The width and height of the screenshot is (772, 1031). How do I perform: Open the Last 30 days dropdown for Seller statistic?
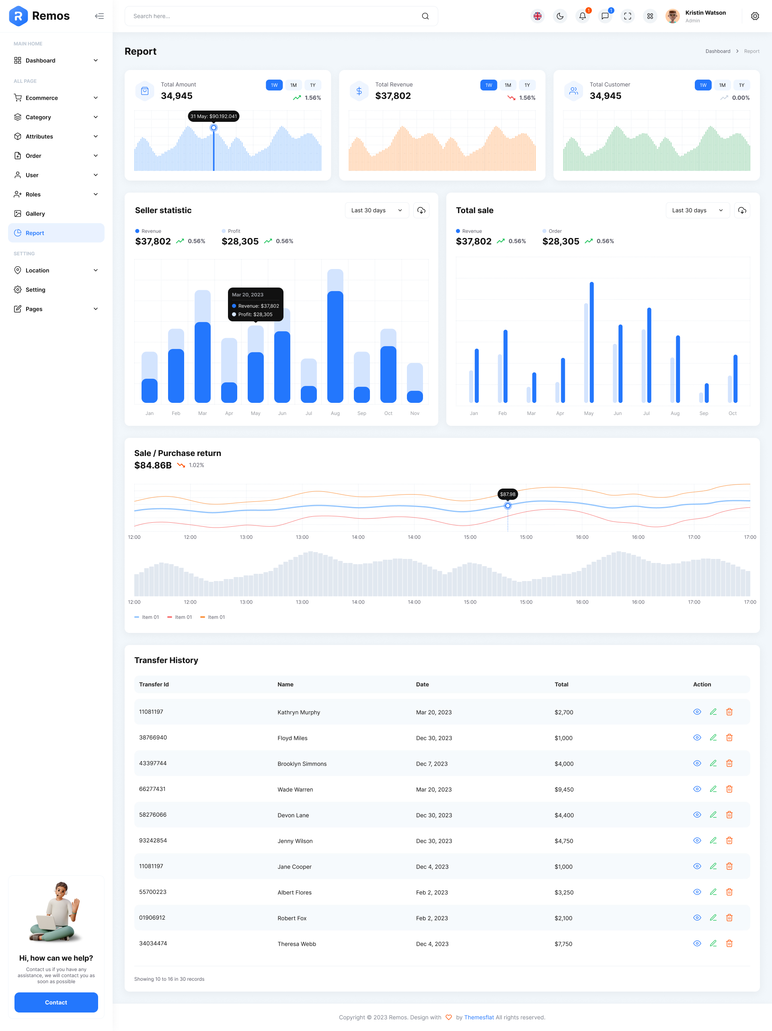click(376, 210)
